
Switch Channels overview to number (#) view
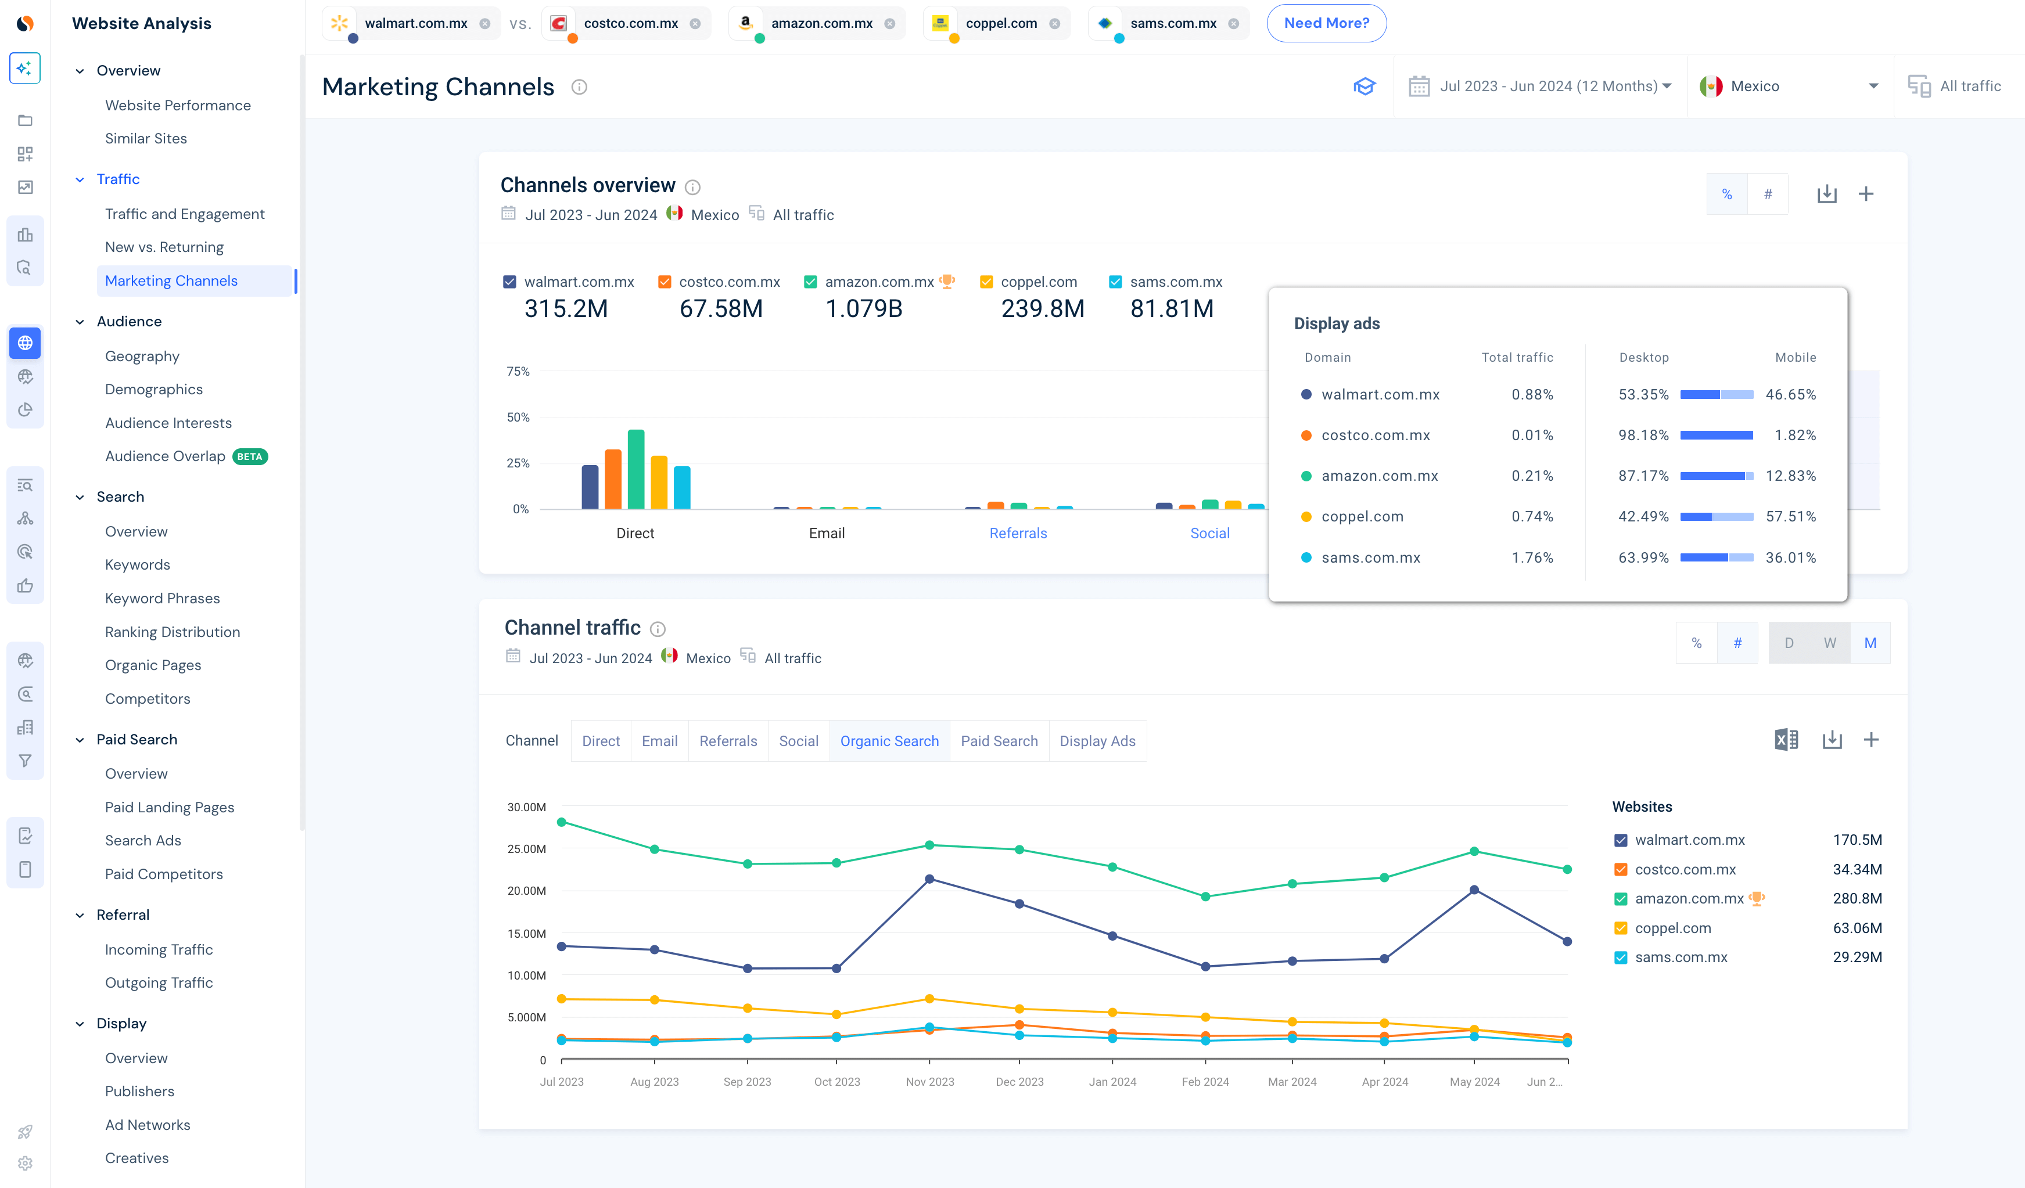tap(1767, 193)
